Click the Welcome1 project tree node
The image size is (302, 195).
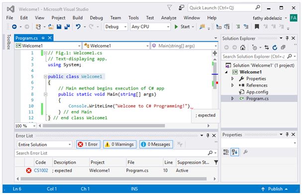pos(251,72)
